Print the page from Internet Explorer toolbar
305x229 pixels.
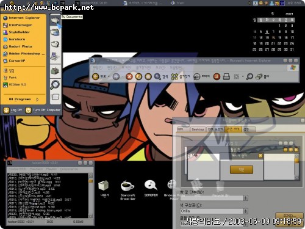(x=226, y=76)
